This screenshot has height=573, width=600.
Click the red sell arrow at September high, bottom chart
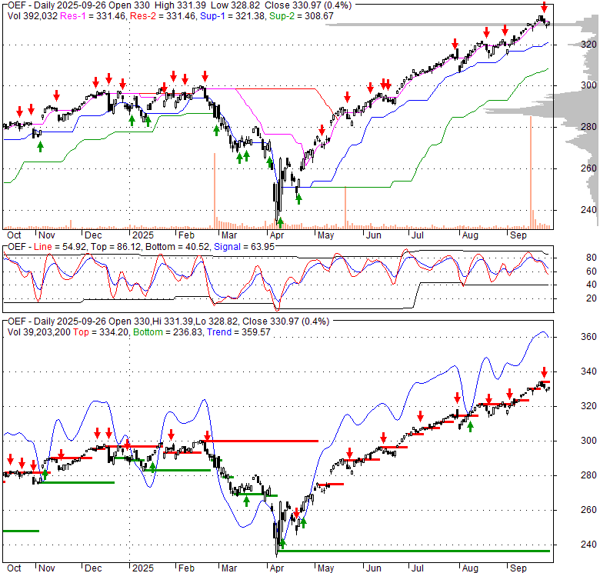coord(544,372)
